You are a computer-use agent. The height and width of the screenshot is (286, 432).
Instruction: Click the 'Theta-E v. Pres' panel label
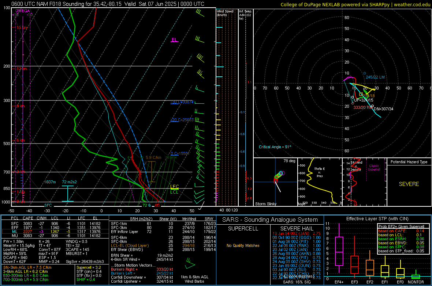click(320, 172)
